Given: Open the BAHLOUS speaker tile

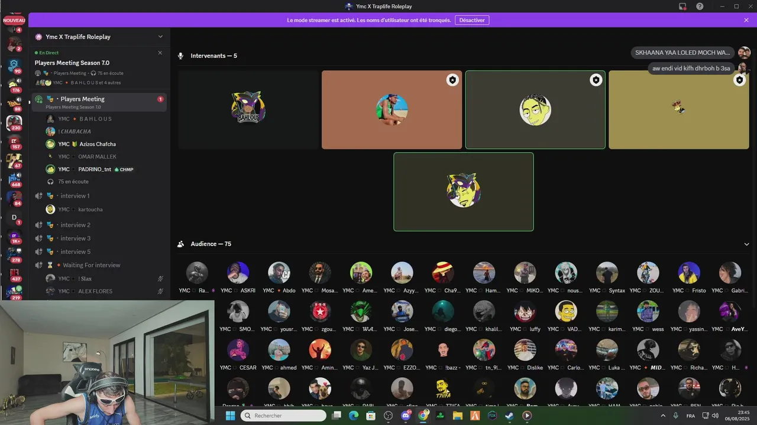Looking at the screenshot, I should coord(248,110).
